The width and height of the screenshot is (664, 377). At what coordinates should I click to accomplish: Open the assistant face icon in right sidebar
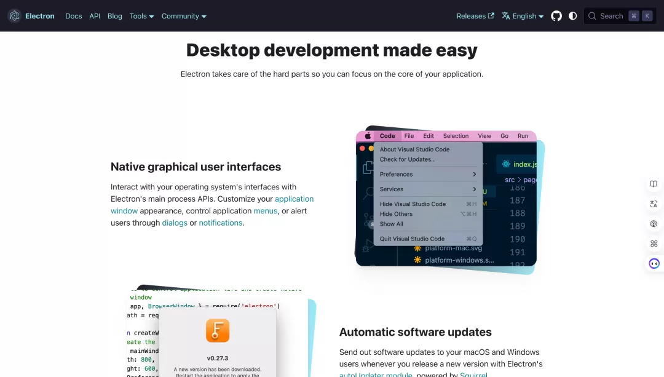654,263
